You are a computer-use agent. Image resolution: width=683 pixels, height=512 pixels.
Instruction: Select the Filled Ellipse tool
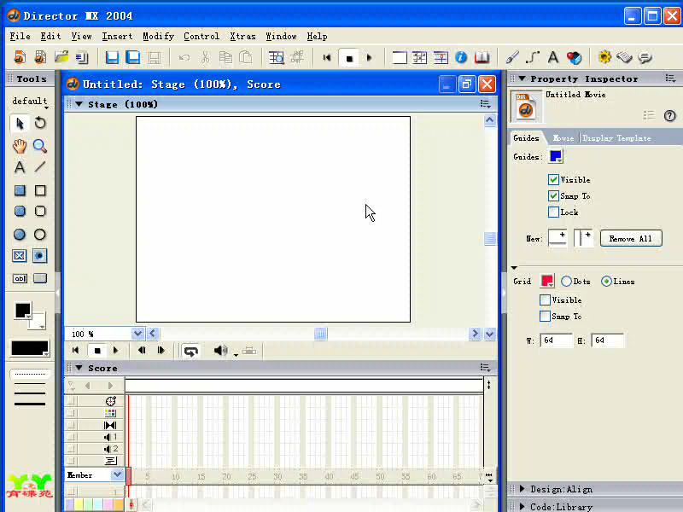click(x=20, y=235)
